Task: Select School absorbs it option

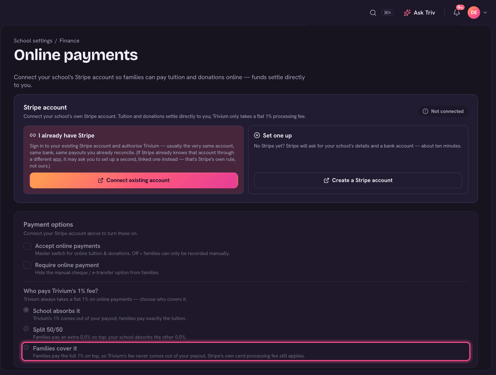Action: (x=26, y=310)
